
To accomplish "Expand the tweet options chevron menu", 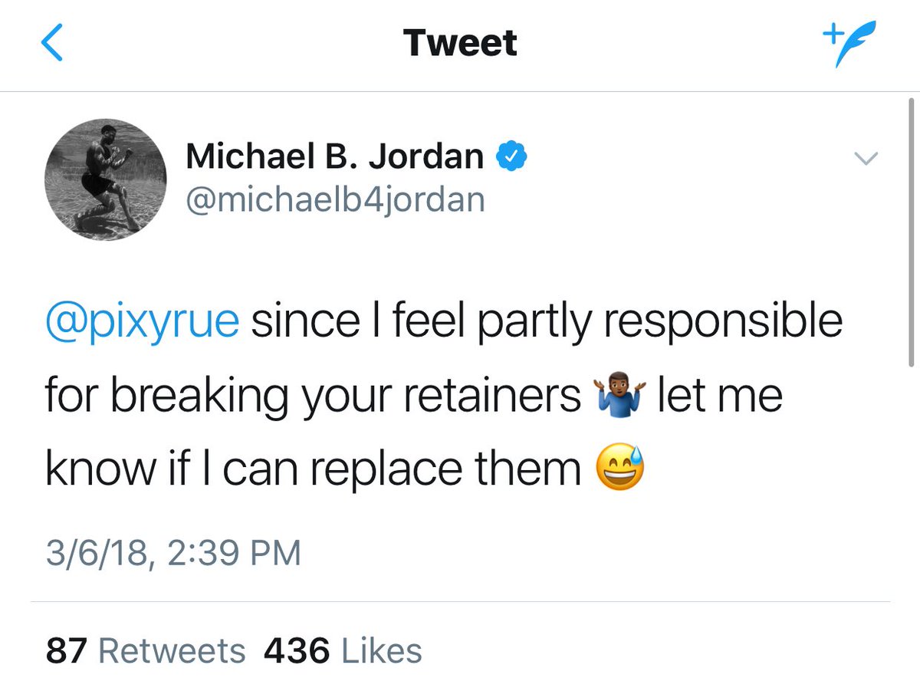I will [866, 159].
